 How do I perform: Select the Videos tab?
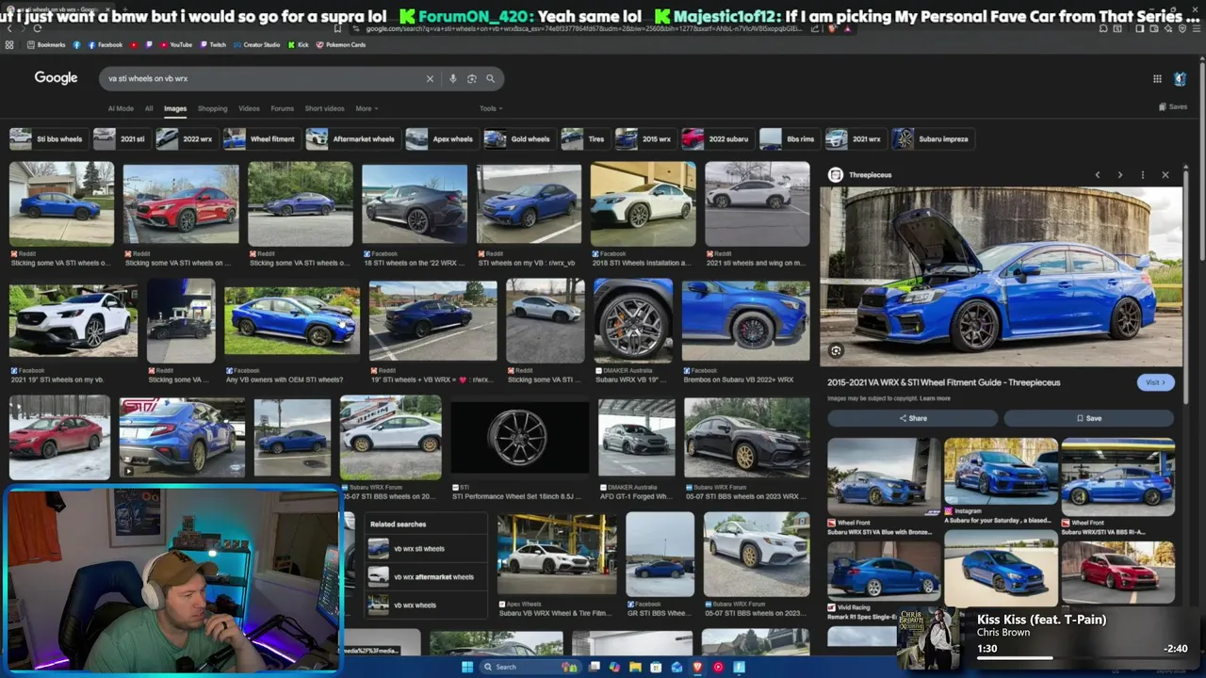pos(249,108)
